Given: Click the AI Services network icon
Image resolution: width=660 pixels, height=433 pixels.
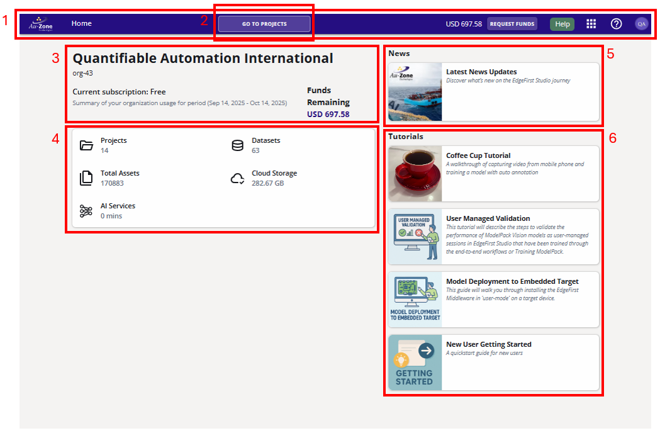Looking at the screenshot, I should click(x=86, y=211).
